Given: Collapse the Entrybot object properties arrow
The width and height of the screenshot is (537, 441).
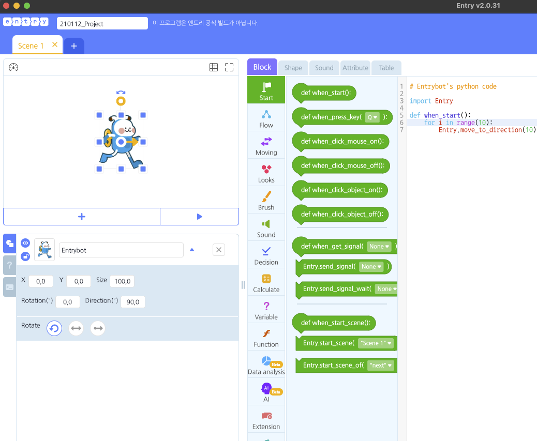Looking at the screenshot, I should pos(192,250).
